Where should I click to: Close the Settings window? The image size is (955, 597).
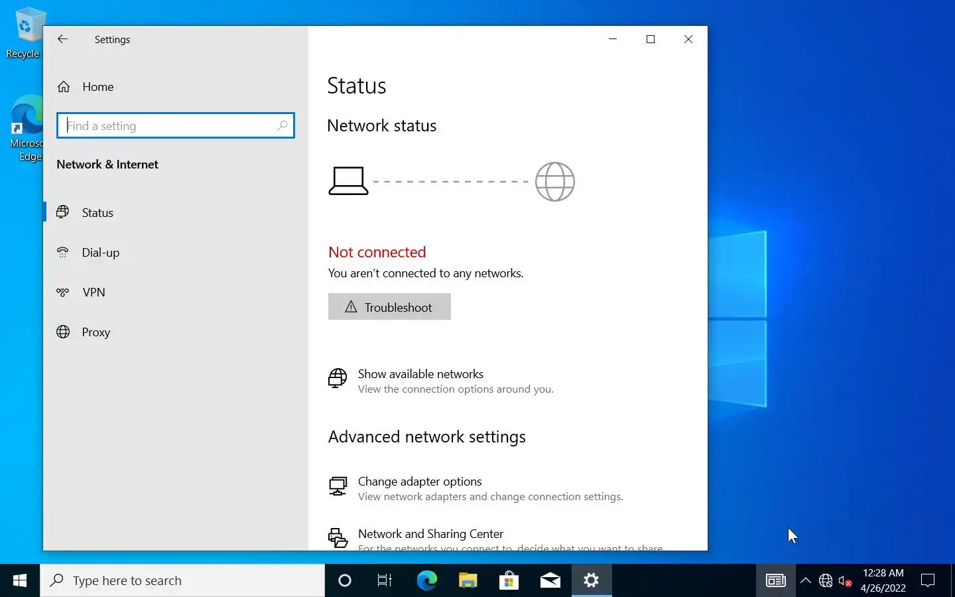pyautogui.click(x=688, y=39)
